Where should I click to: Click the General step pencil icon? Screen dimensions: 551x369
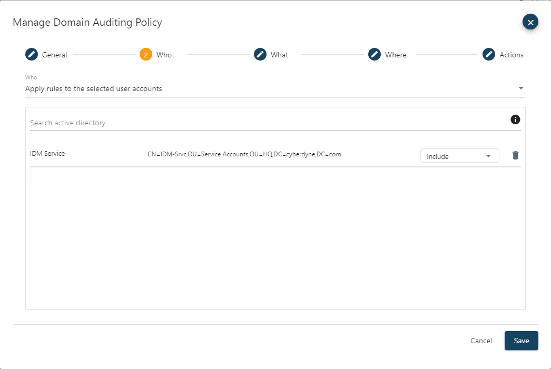(x=32, y=54)
